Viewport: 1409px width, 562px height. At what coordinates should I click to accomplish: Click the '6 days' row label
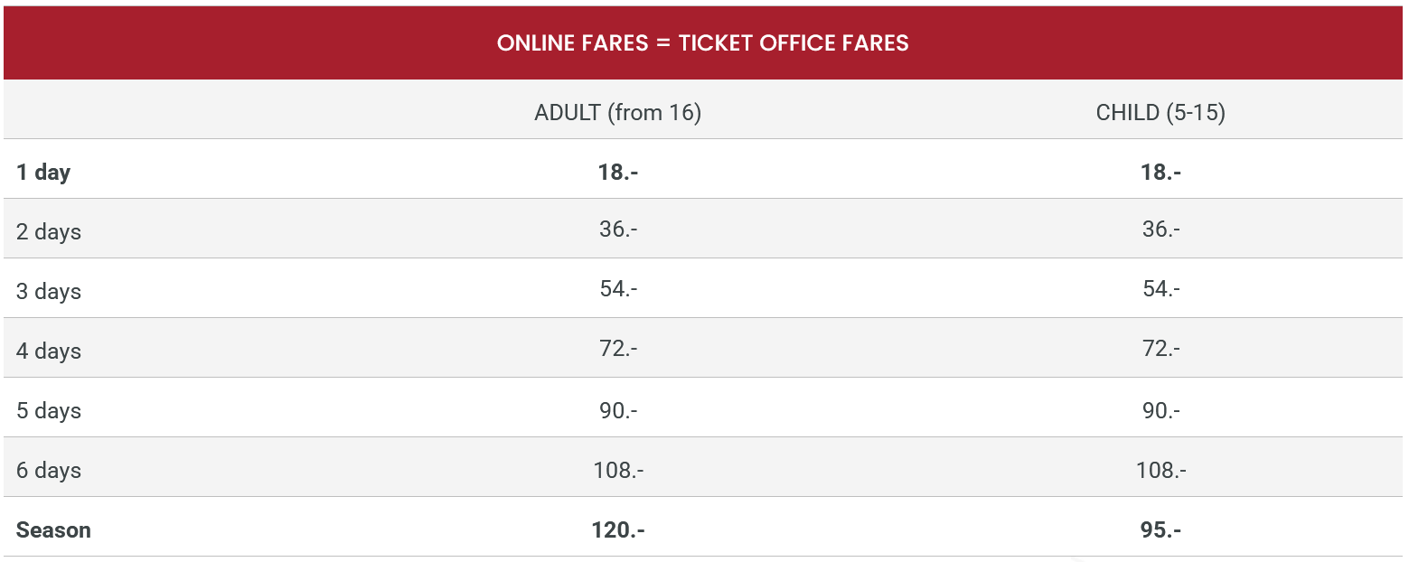pos(49,471)
